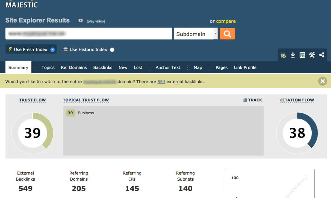331x198 pixels.
Task: Click the orange search magnifier button
Action: point(228,34)
